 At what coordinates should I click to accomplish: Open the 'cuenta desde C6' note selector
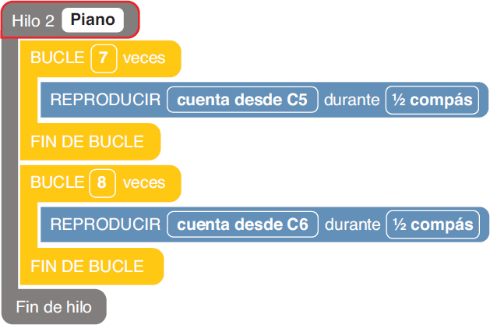point(242,224)
